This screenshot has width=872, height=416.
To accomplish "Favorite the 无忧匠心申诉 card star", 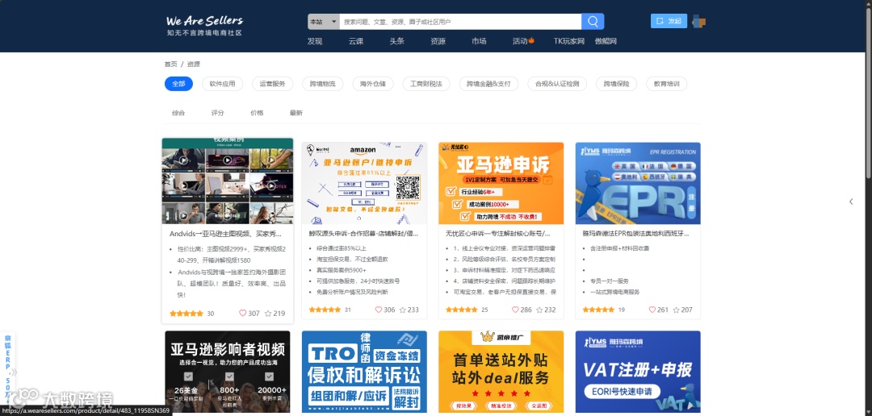I will [540, 310].
